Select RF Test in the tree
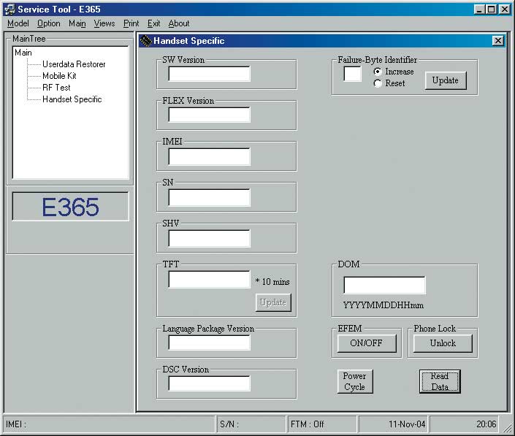This screenshot has width=515, height=436. [56, 88]
